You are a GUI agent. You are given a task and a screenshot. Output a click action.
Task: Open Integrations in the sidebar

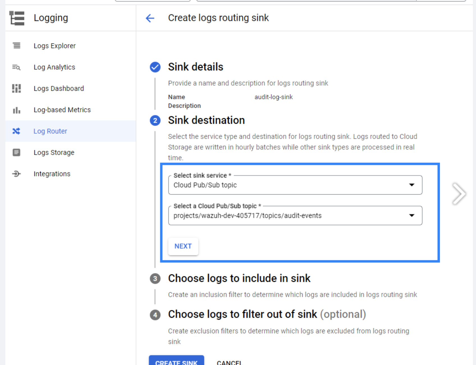pos(71,174)
